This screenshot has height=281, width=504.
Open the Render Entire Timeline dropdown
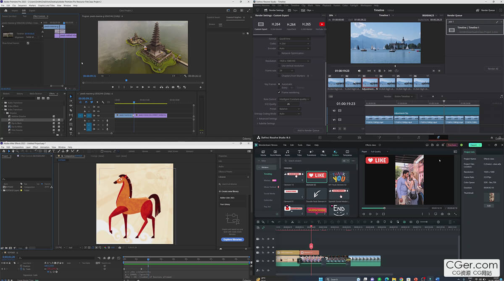pos(403,96)
